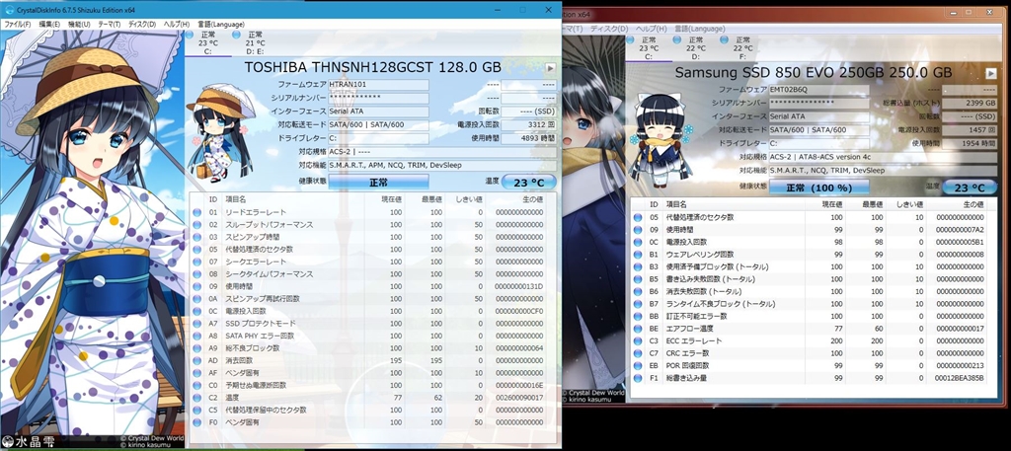
Task: Click status icon of 温度 row
Action: tap(197, 398)
